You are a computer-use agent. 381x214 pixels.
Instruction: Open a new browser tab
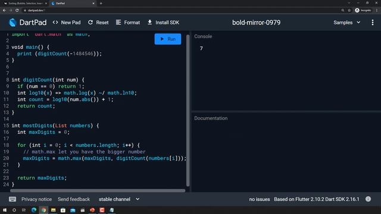click(101, 4)
